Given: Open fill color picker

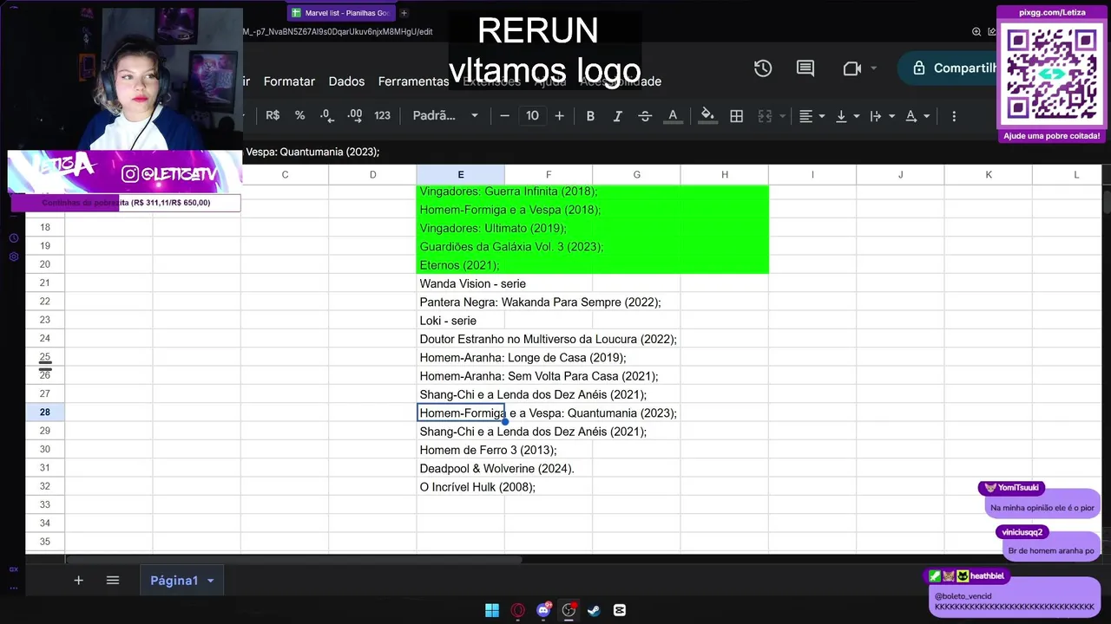Looking at the screenshot, I should point(707,115).
